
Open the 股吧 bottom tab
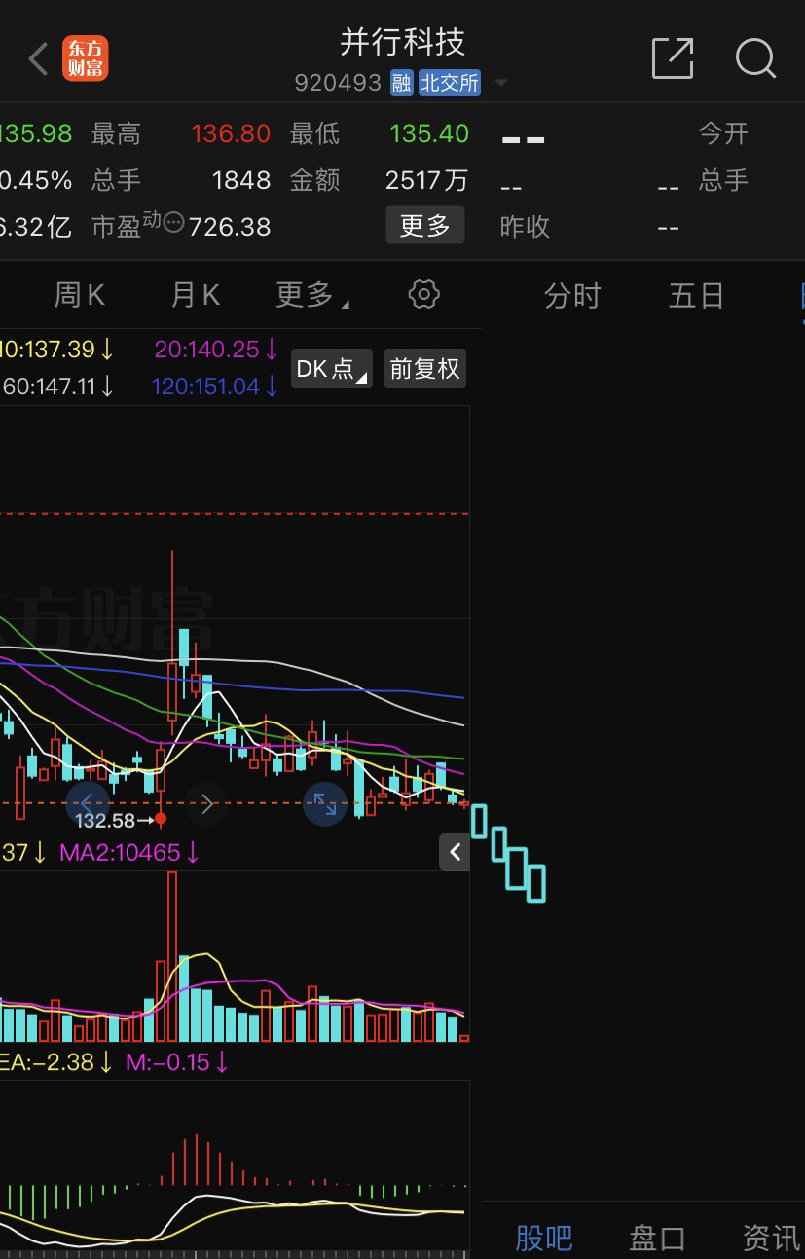pyautogui.click(x=544, y=1238)
